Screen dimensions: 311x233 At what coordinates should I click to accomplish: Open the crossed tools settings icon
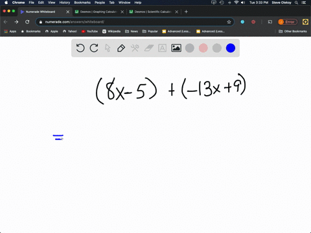135,48
